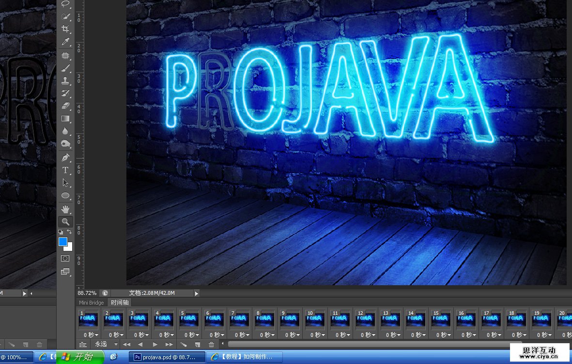The image size is (572, 364).
Task: Open the 永远 looping options dropdown
Action: coord(106,344)
